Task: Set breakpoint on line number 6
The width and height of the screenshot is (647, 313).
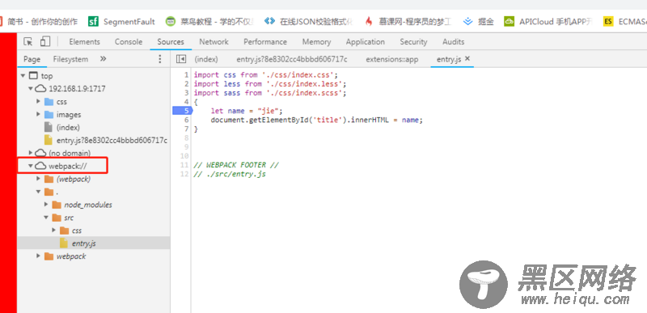Action: [x=187, y=120]
